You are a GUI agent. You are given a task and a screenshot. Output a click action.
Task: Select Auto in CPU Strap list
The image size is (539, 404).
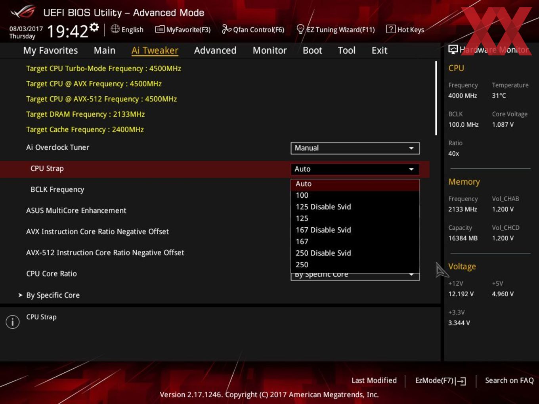(x=355, y=184)
